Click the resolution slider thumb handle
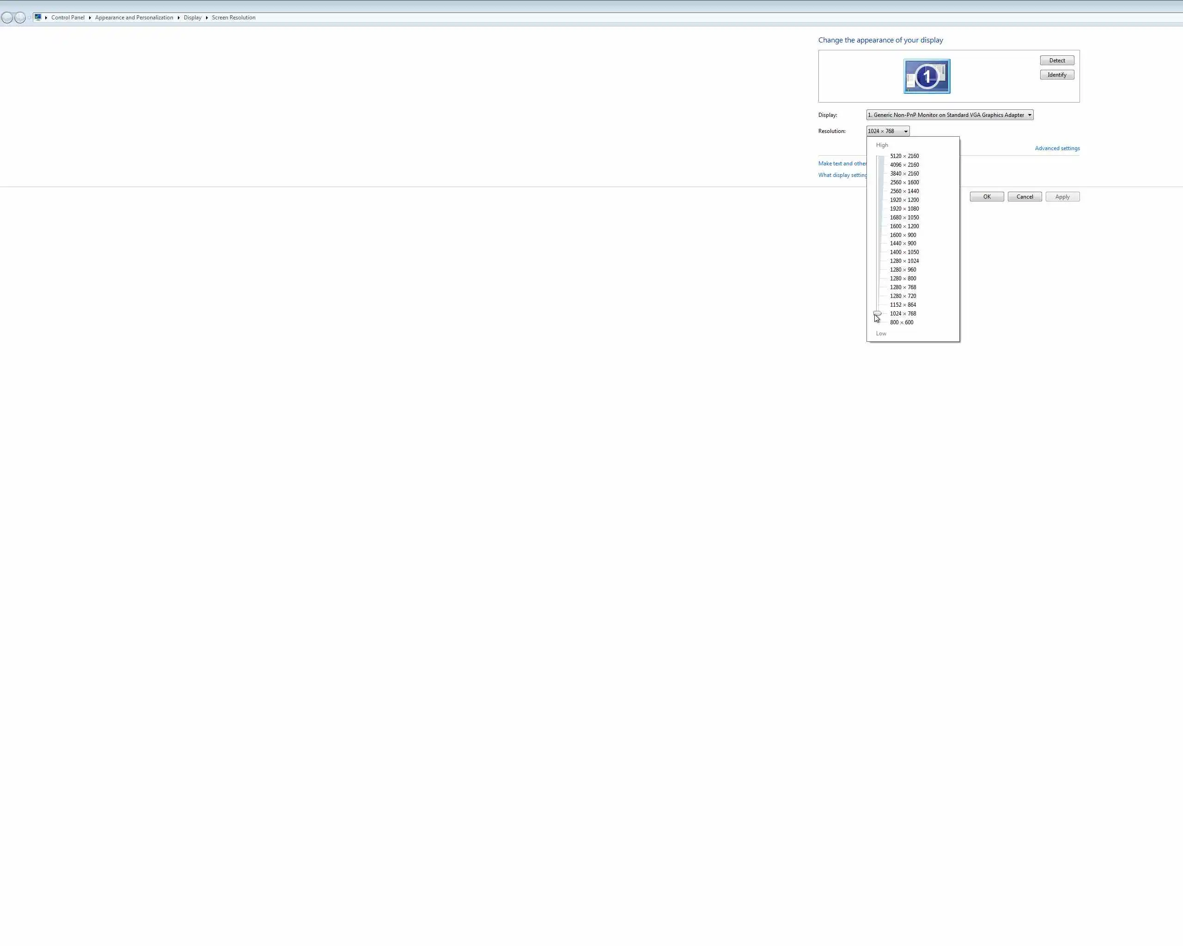The height and width of the screenshot is (946, 1183). (x=878, y=314)
